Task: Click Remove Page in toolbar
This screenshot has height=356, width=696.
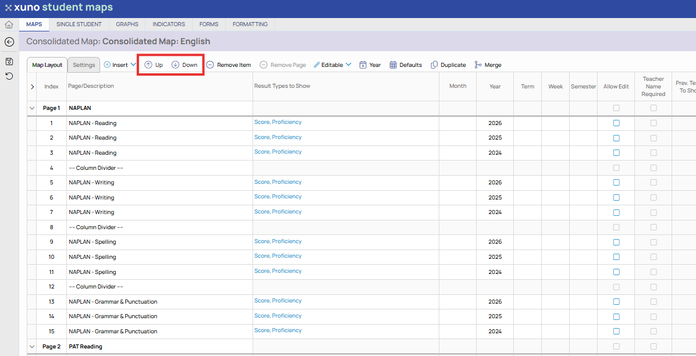Action: 283,65
